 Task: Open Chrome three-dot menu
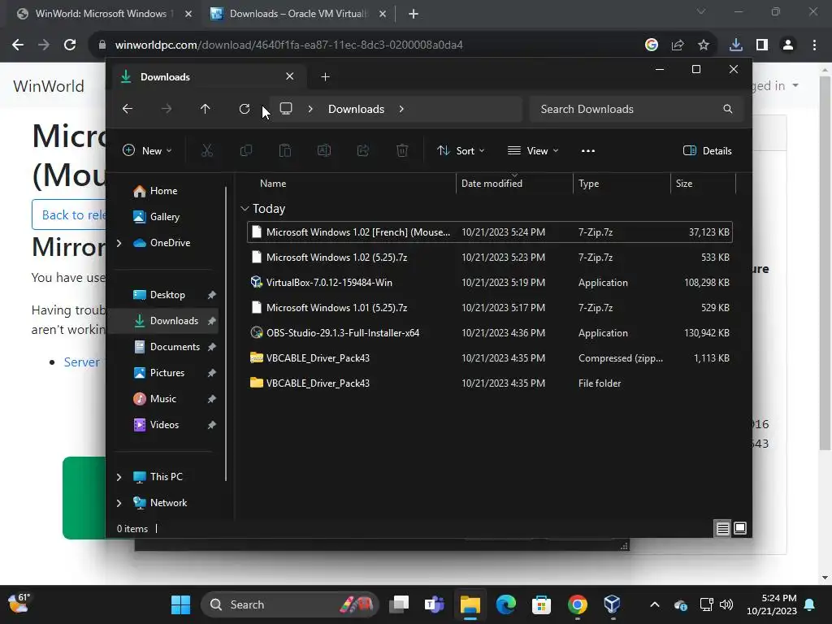(814, 45)
